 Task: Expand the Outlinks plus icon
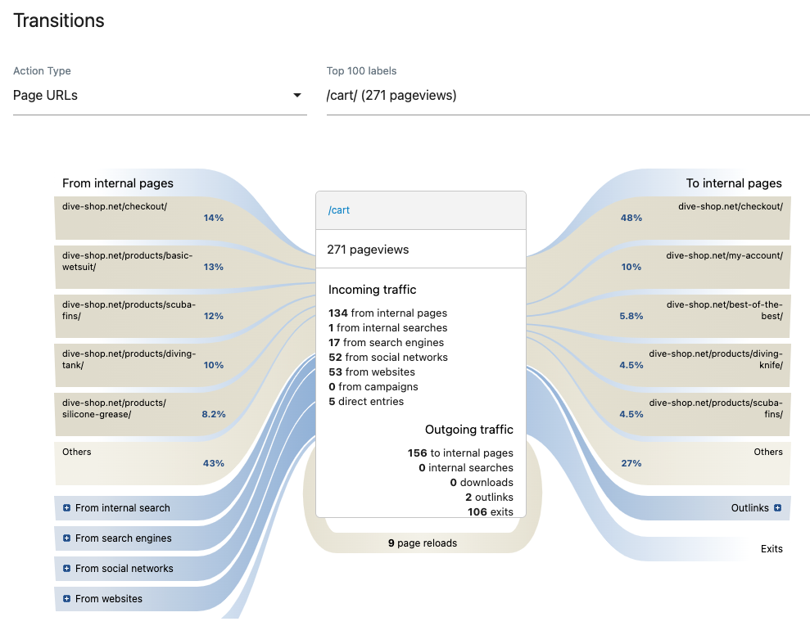[777, 508]
